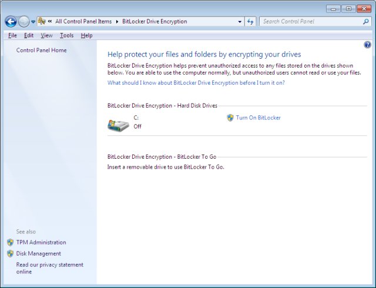Click 'Insert a removable drive' message
The height and width of the screenshot is (288, 376).
click(x=166, y=167)
